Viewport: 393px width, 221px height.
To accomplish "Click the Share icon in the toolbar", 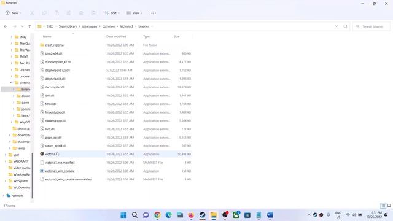I will (x=81, y=13).
